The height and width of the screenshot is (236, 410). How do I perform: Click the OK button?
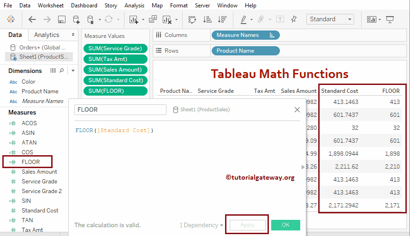point(285,225)
